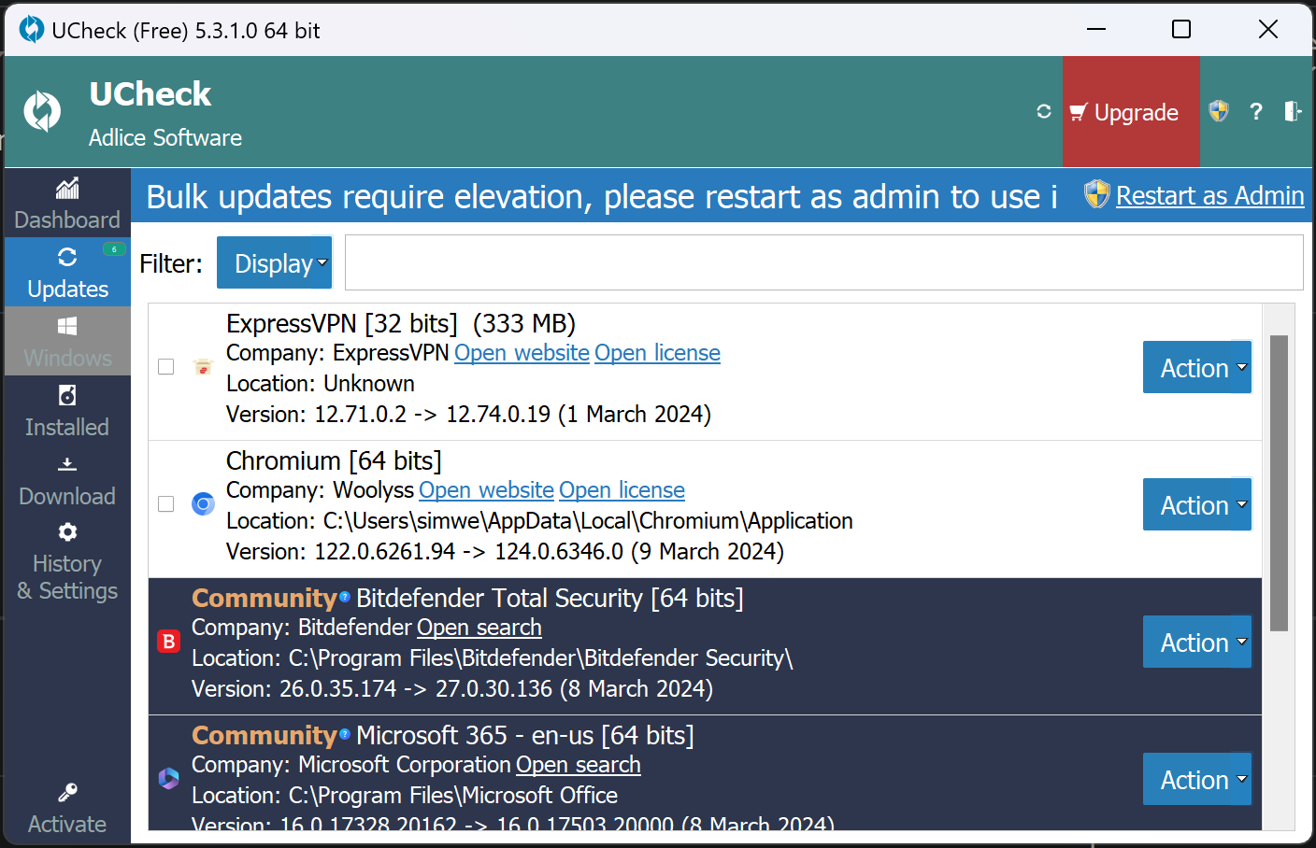This screenshot has height=848, width=1316.
Task: Expand the Display filter dropdown
Action: point(274,263)
